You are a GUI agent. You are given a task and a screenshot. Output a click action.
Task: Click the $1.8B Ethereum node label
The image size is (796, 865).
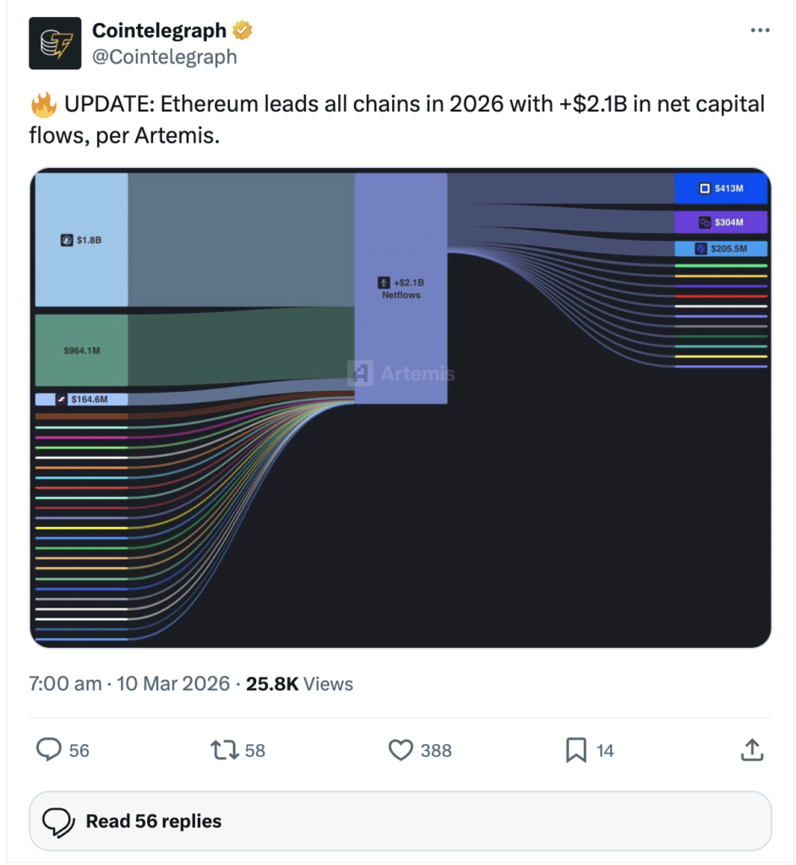pos(80,240)
